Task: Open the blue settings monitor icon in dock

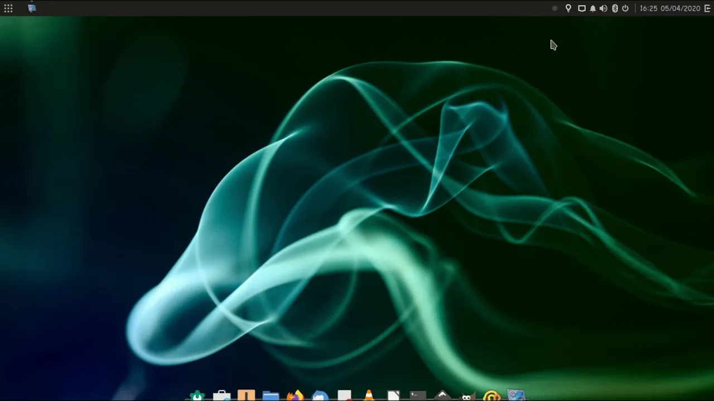Action: (x=517, y=395)
